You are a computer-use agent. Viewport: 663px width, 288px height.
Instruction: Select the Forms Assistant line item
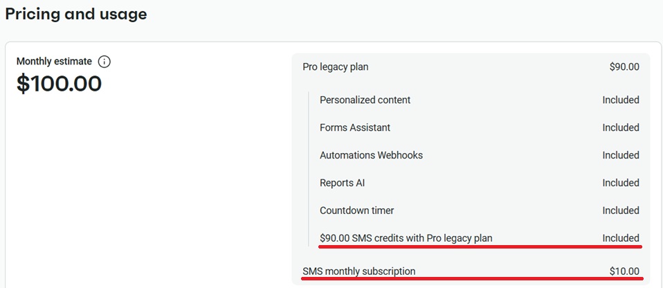[355, 127]
